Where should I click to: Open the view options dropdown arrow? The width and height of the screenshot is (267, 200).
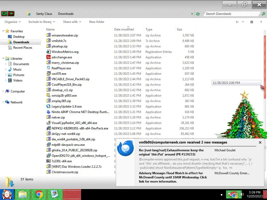(x=243, y=22)
